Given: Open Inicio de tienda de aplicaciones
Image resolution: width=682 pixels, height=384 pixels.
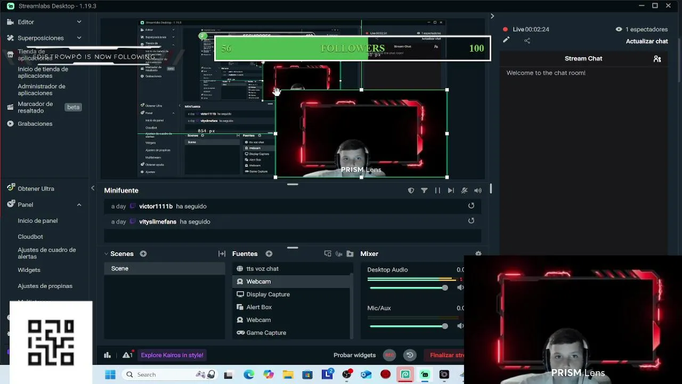Looking at the screenshot, I should 43,73.
